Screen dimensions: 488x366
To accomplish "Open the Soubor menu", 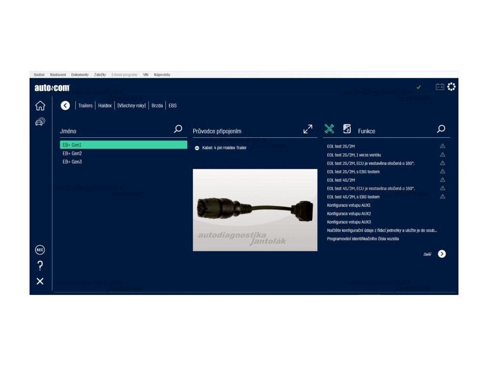I will [x=39, y=75].
